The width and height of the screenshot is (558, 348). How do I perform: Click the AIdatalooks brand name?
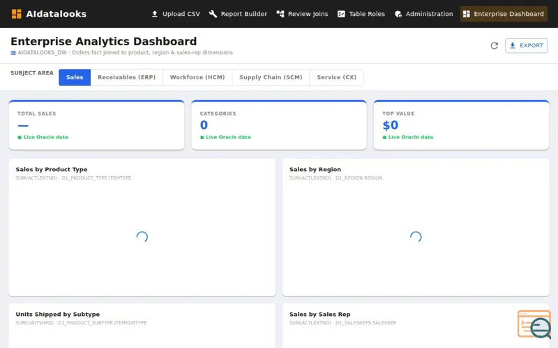coord(56,14)
